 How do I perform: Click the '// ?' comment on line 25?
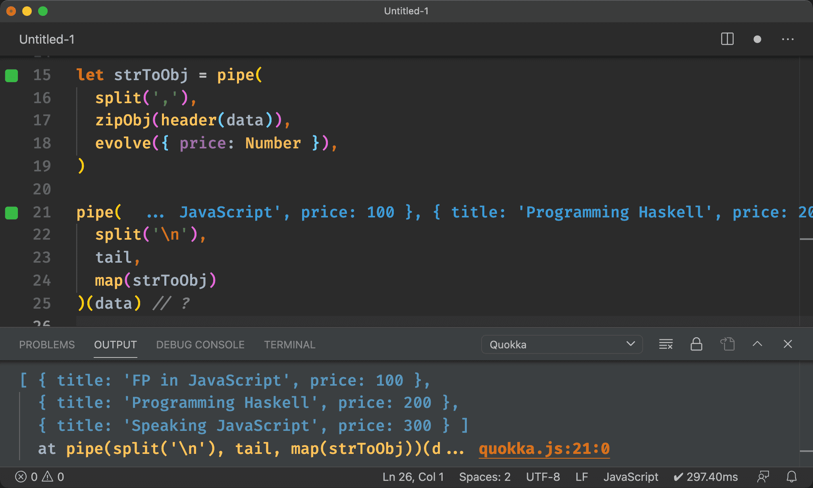(x=171, y=304)
